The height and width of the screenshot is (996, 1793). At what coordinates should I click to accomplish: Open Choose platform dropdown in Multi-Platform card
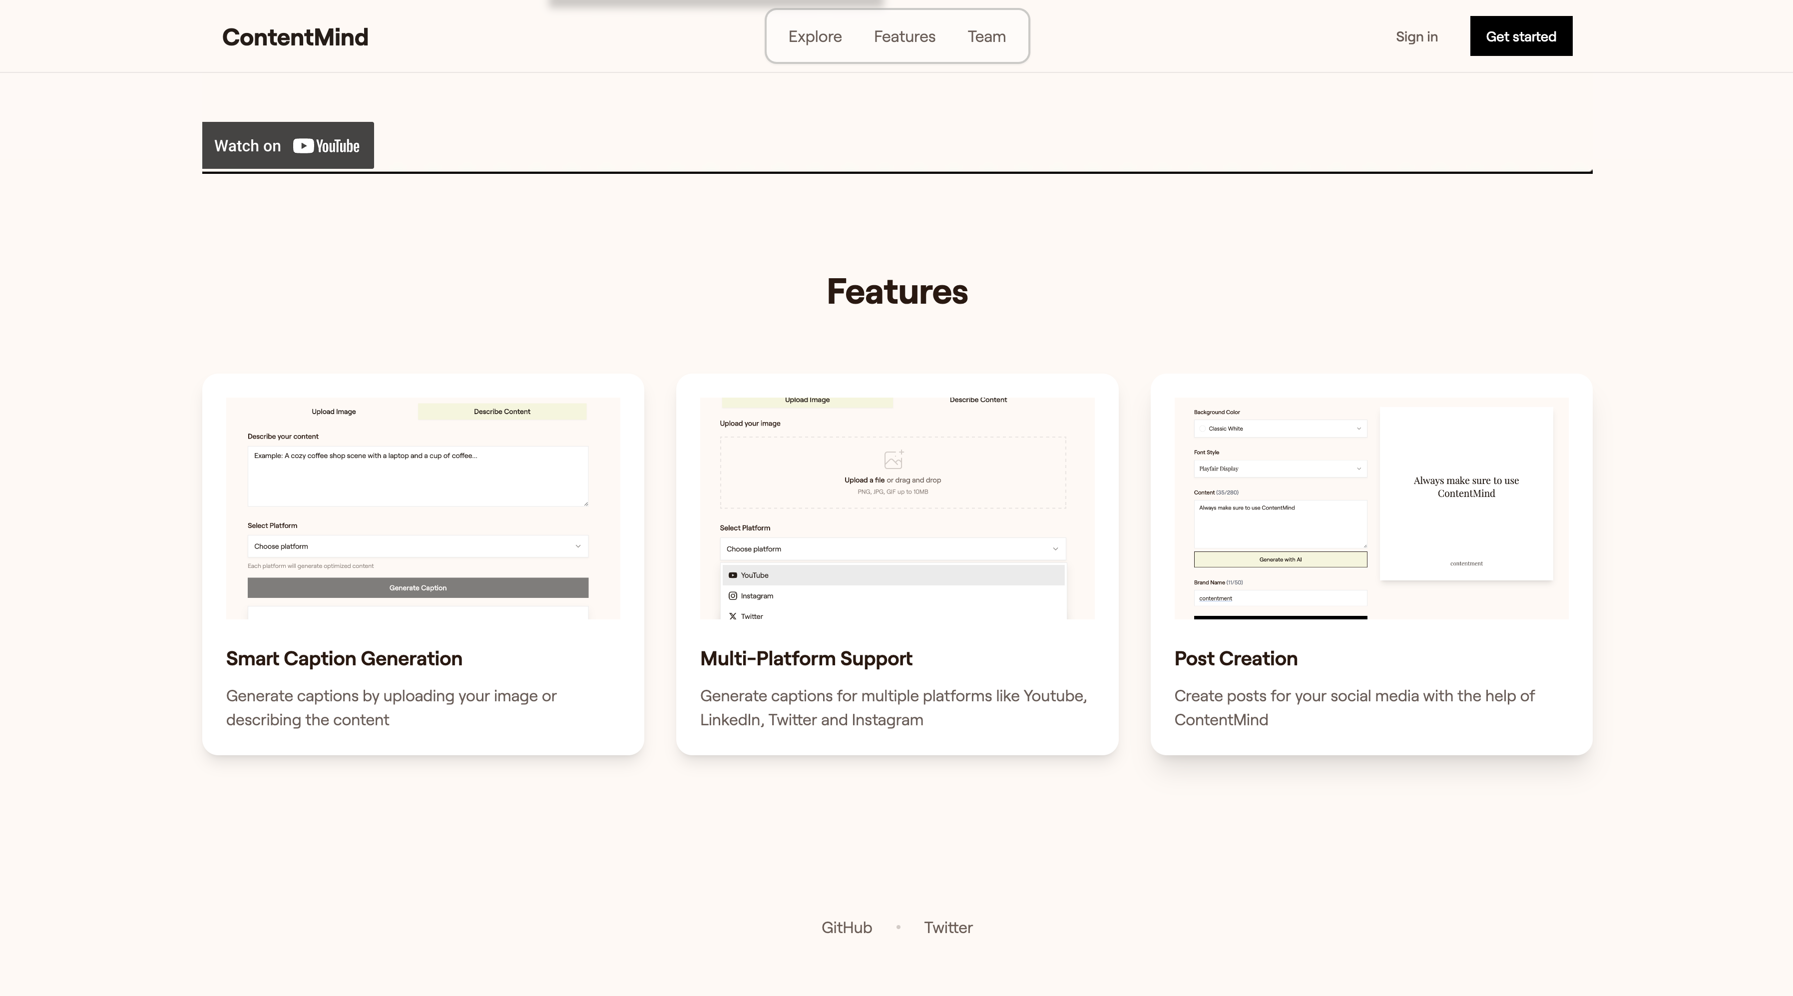pyautogui.click(x=893, y=549)
